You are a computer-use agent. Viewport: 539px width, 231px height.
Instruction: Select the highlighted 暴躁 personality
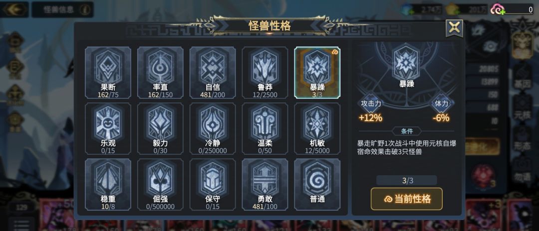pyautogui.click(x=317, y=73)
